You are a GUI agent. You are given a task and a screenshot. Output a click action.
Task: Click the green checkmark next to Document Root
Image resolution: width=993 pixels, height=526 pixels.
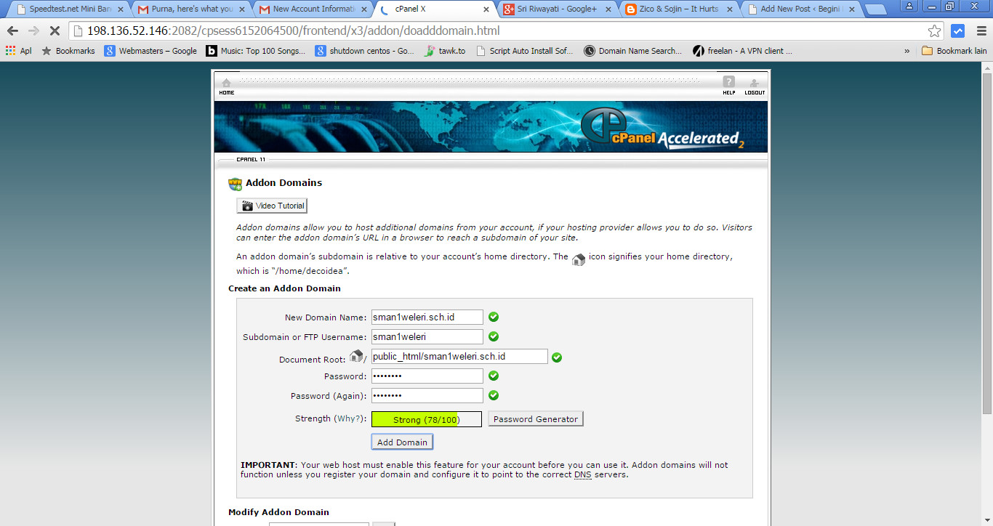(557, 357)
